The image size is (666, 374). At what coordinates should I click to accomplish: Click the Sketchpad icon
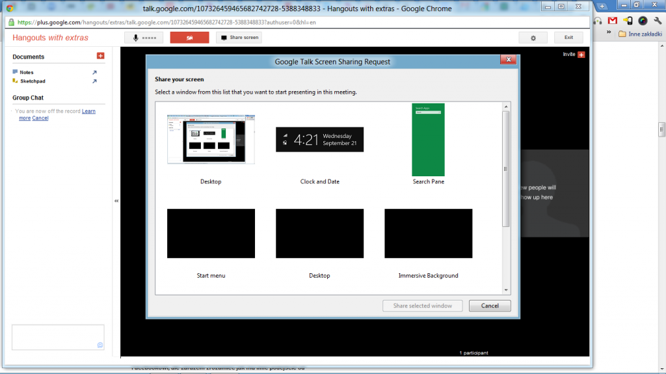pyautogui.click(x=16, y=80)
